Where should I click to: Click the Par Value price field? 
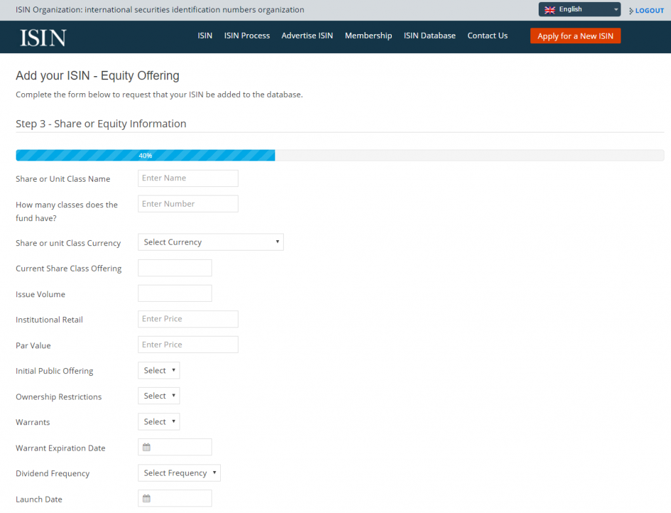coord(188,344)
